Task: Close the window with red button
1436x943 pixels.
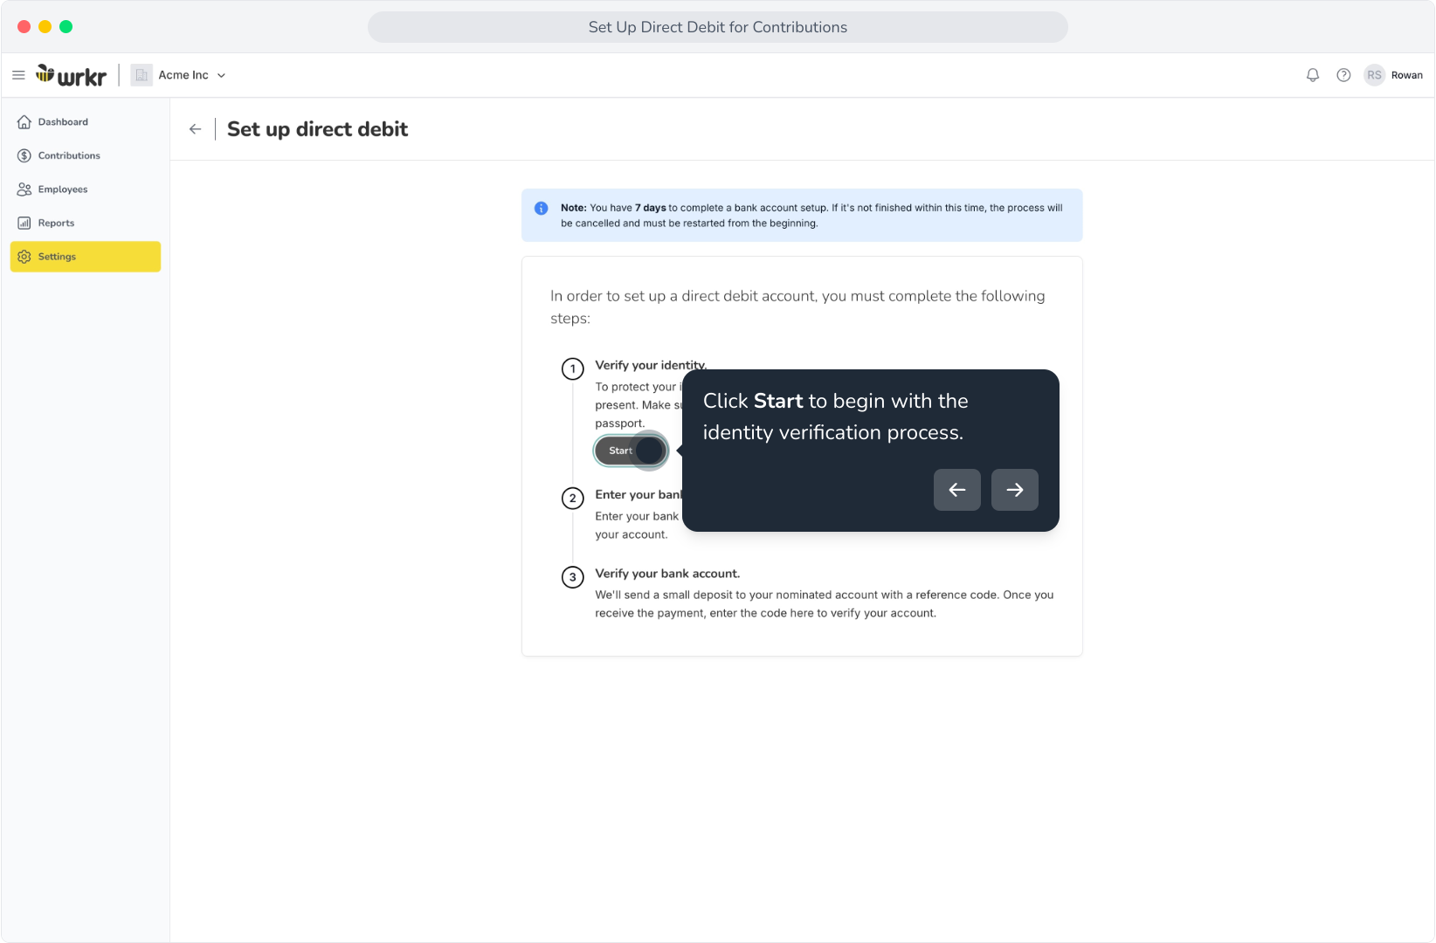Action: point(24,27)
